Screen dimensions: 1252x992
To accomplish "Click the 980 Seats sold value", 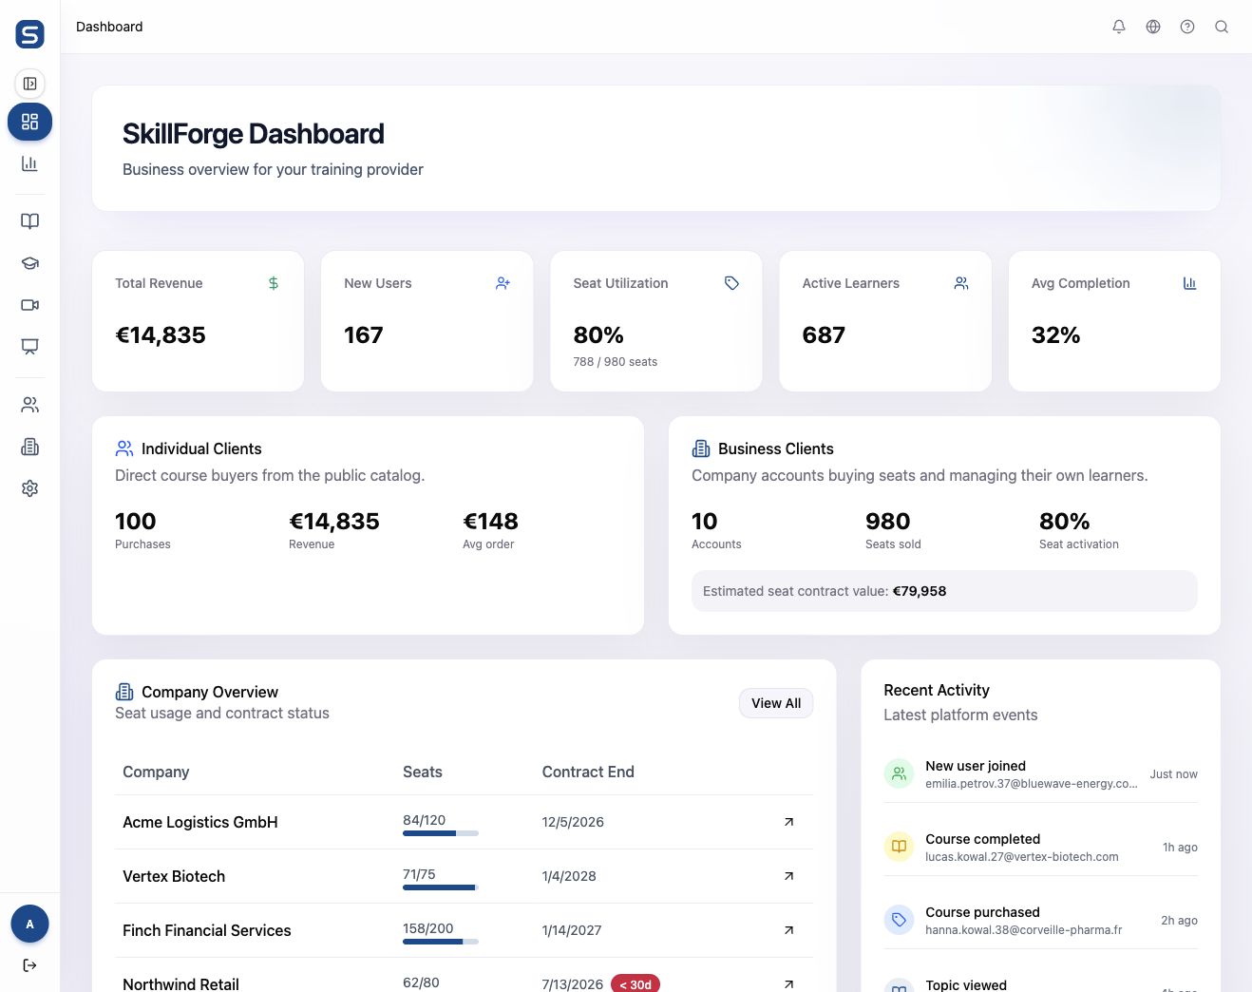I will coord(888,522).
